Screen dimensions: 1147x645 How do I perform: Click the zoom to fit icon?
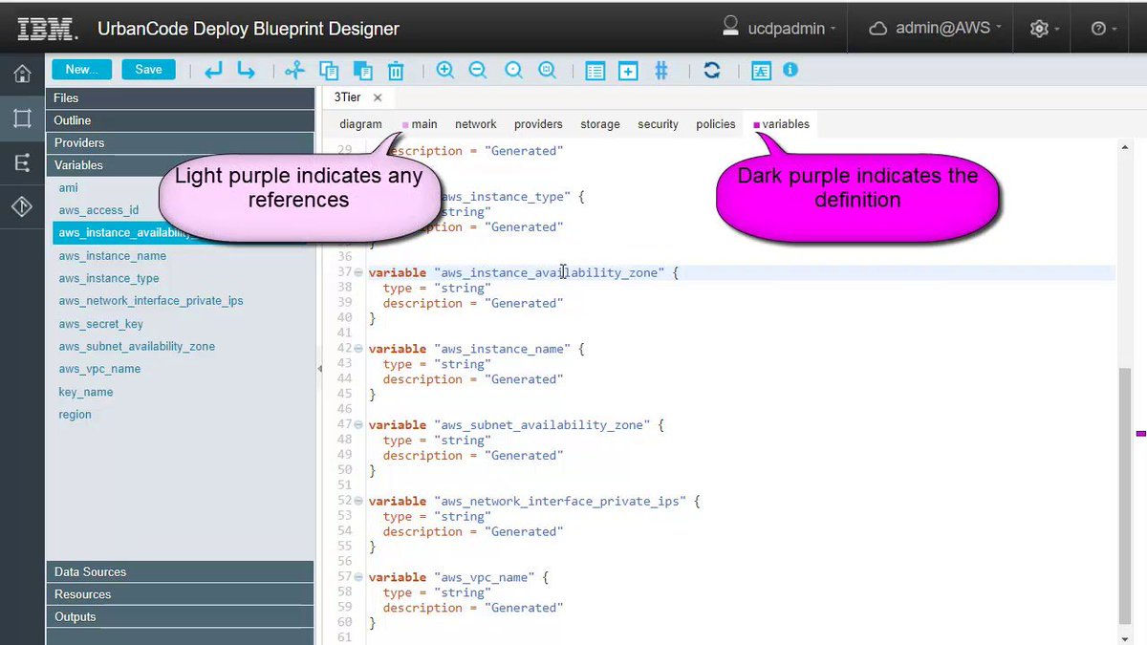547,70
